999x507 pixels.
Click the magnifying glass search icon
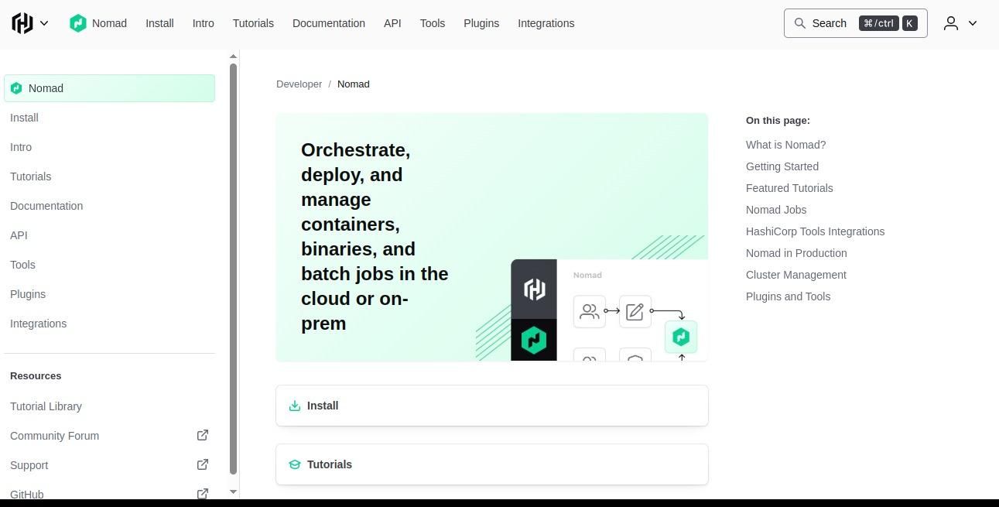point(800,23)
